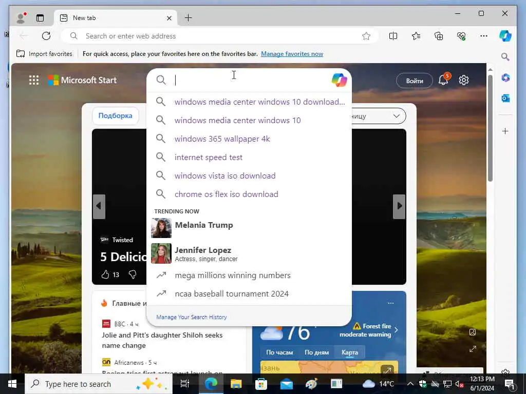Image resolution: width=526 pixels, height=394 pixels.
Task: Open Settings and more ellipsis menu
Action: coord(484,36)
